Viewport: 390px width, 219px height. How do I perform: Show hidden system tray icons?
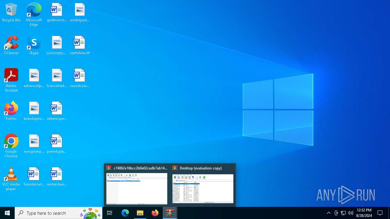pos(328,213)
